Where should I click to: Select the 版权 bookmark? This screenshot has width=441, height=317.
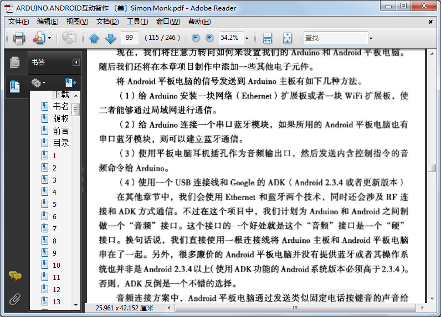[61, 118]
